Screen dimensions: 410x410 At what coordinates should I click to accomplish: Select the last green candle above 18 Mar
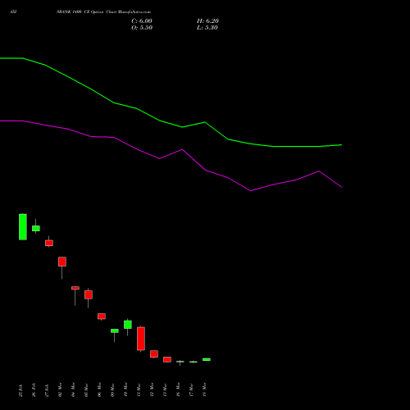point(207,359)
